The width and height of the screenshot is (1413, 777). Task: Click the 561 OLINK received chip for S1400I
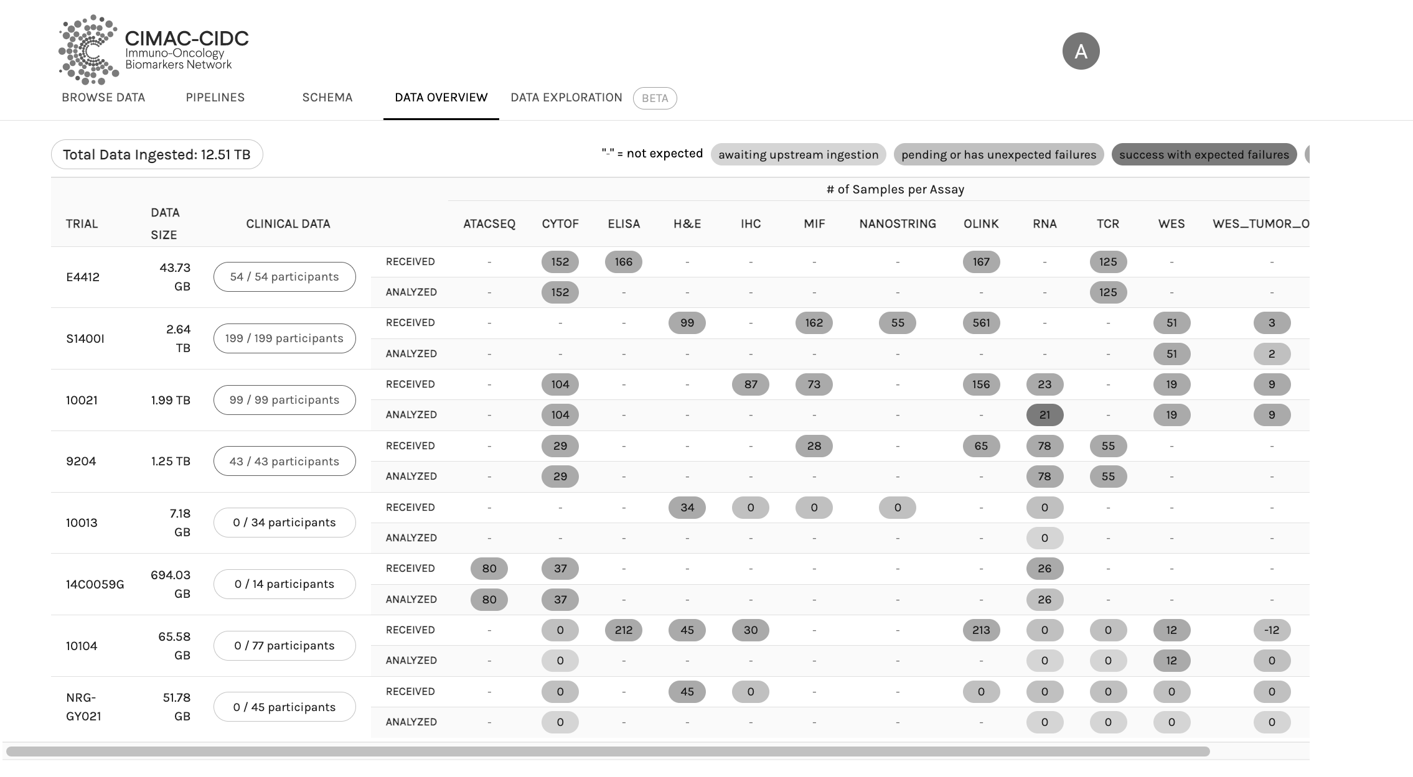pyautogui.click(x=981, y=323)
